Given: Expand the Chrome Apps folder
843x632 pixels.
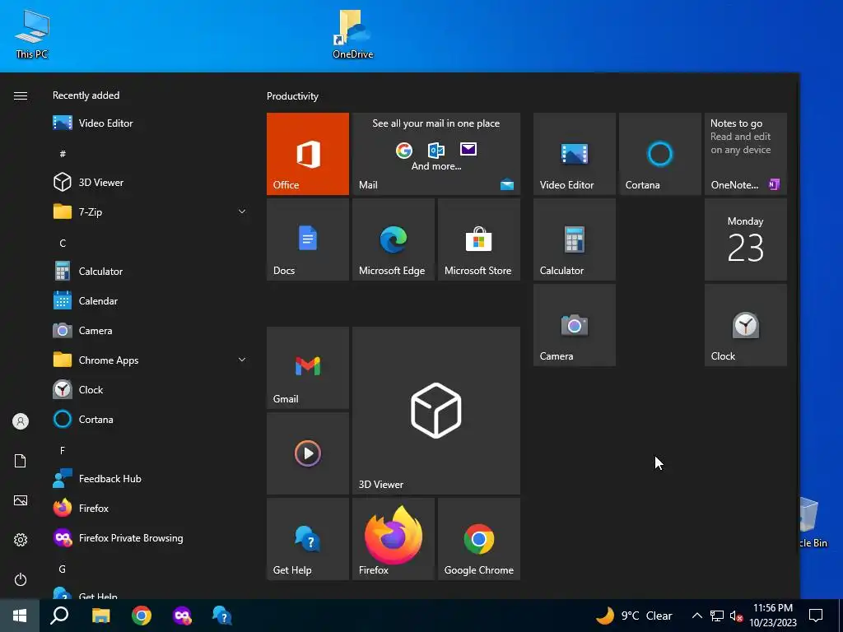Looking at the screenshot, I should (x=150, y=360).
